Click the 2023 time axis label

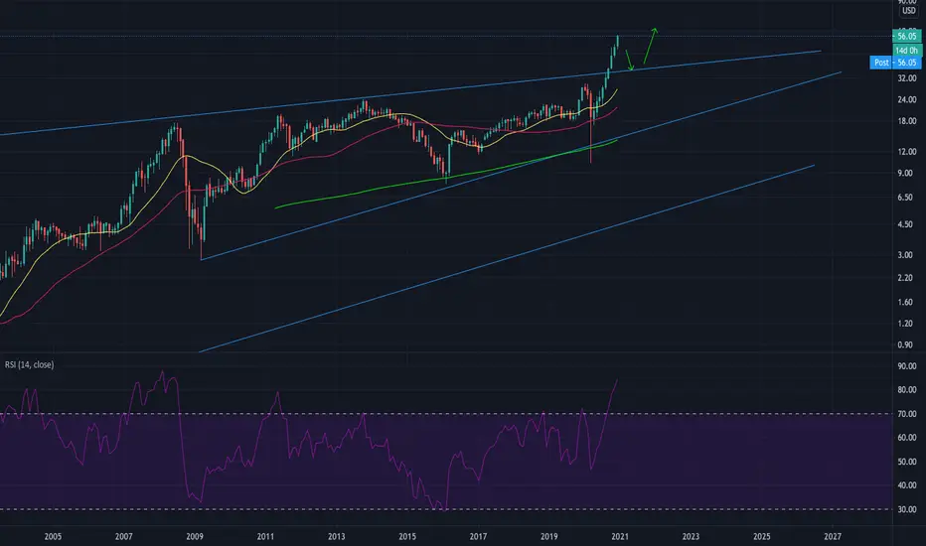coord(691,536)
